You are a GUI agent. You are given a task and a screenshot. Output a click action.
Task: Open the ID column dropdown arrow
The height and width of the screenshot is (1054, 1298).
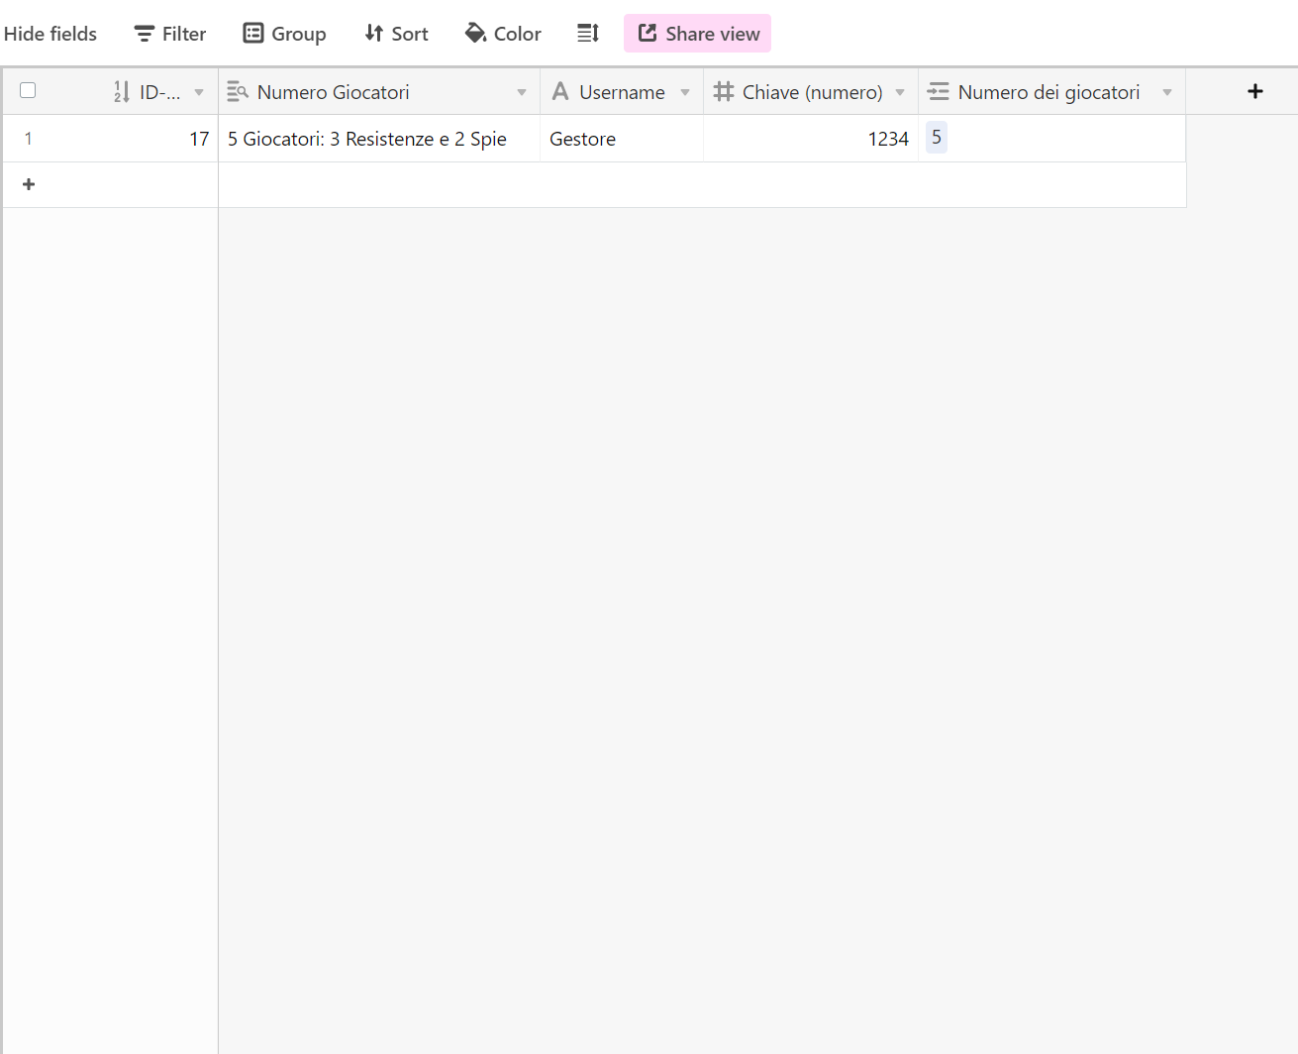click(x=199, y=92)
